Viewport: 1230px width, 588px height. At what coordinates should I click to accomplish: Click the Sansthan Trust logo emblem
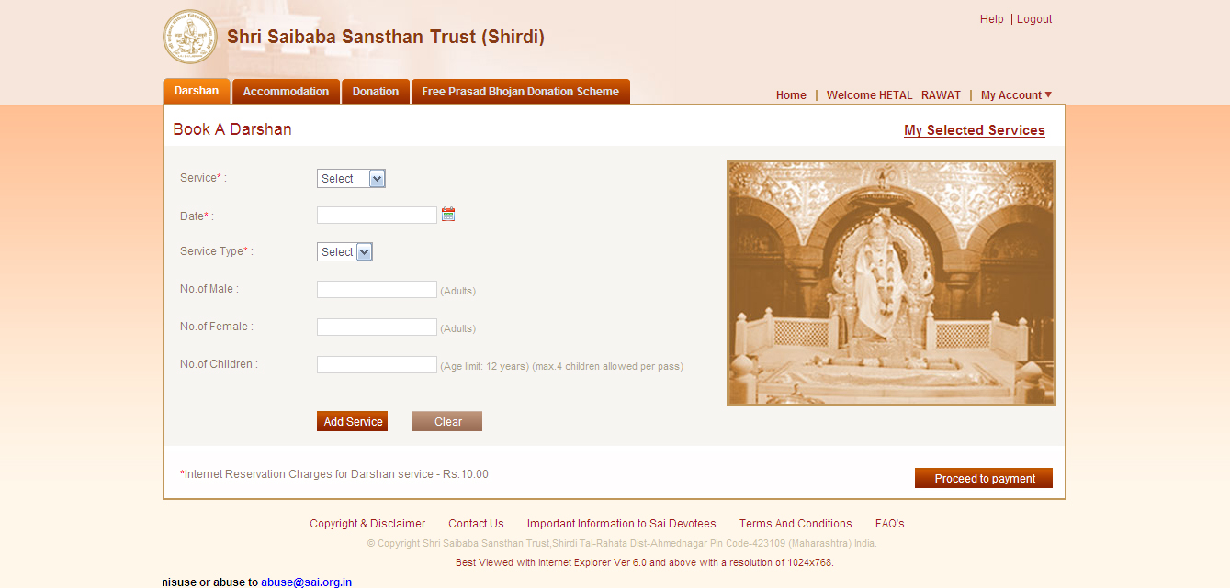coord(190,37)
